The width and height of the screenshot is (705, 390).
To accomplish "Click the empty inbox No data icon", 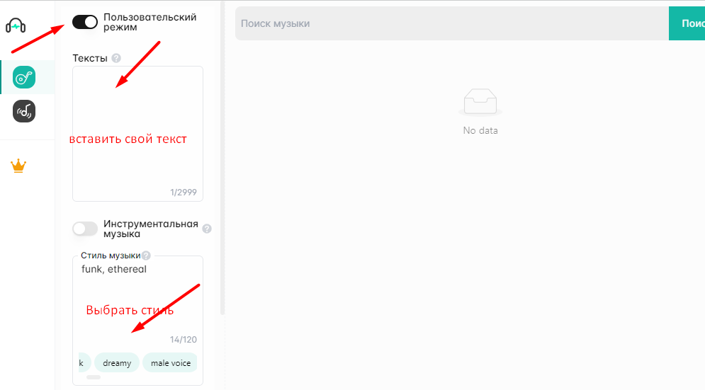I will tap(480, 103).
